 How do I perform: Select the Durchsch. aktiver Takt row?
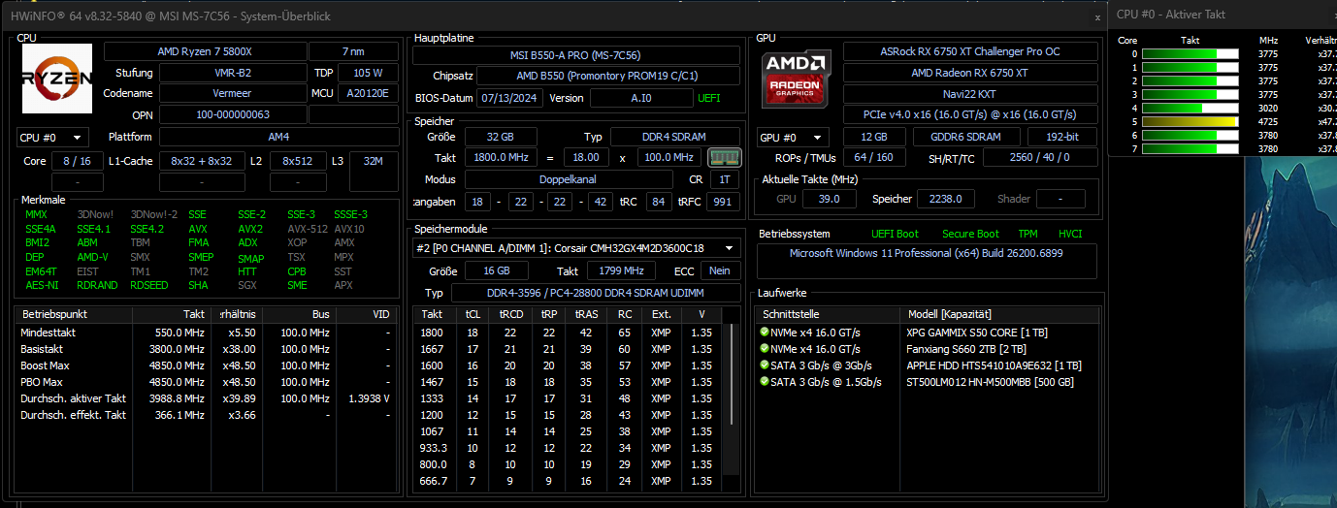click(x=206, y=398)
